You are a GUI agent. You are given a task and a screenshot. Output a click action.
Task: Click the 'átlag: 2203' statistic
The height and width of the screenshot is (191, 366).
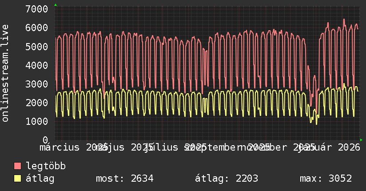pos(227,179)
